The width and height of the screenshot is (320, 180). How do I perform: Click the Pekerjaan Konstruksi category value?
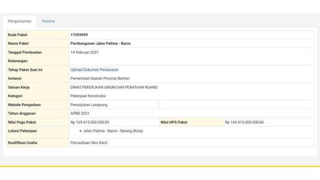(x=88, y=96)
